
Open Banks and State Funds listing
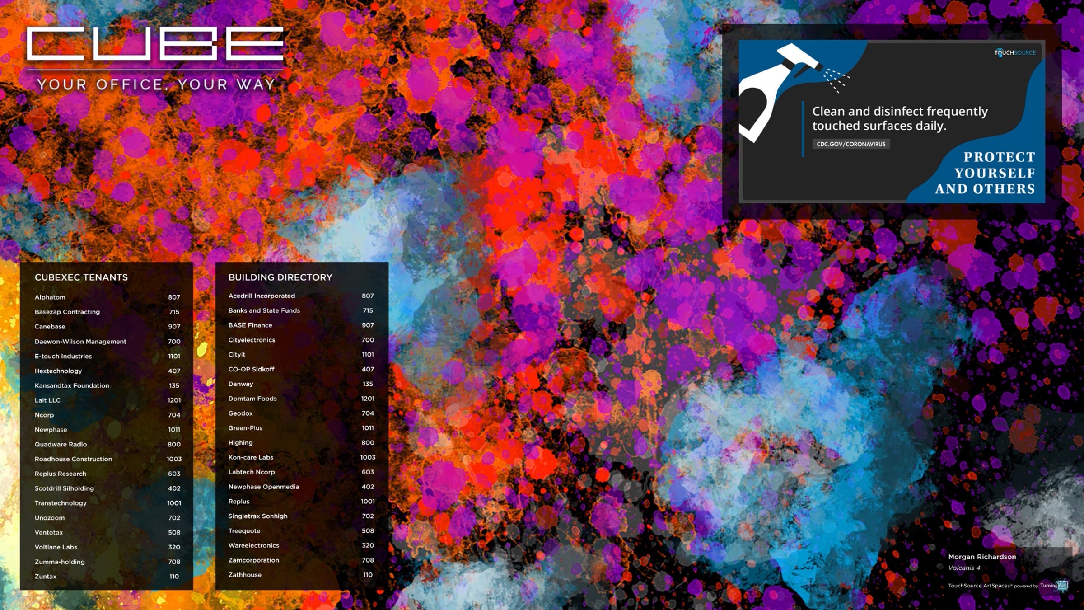[264, 310]
